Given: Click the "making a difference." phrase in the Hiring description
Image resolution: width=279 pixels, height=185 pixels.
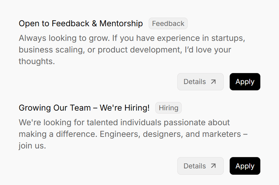Looking at the screenshot, I should (x=58, y=134).
